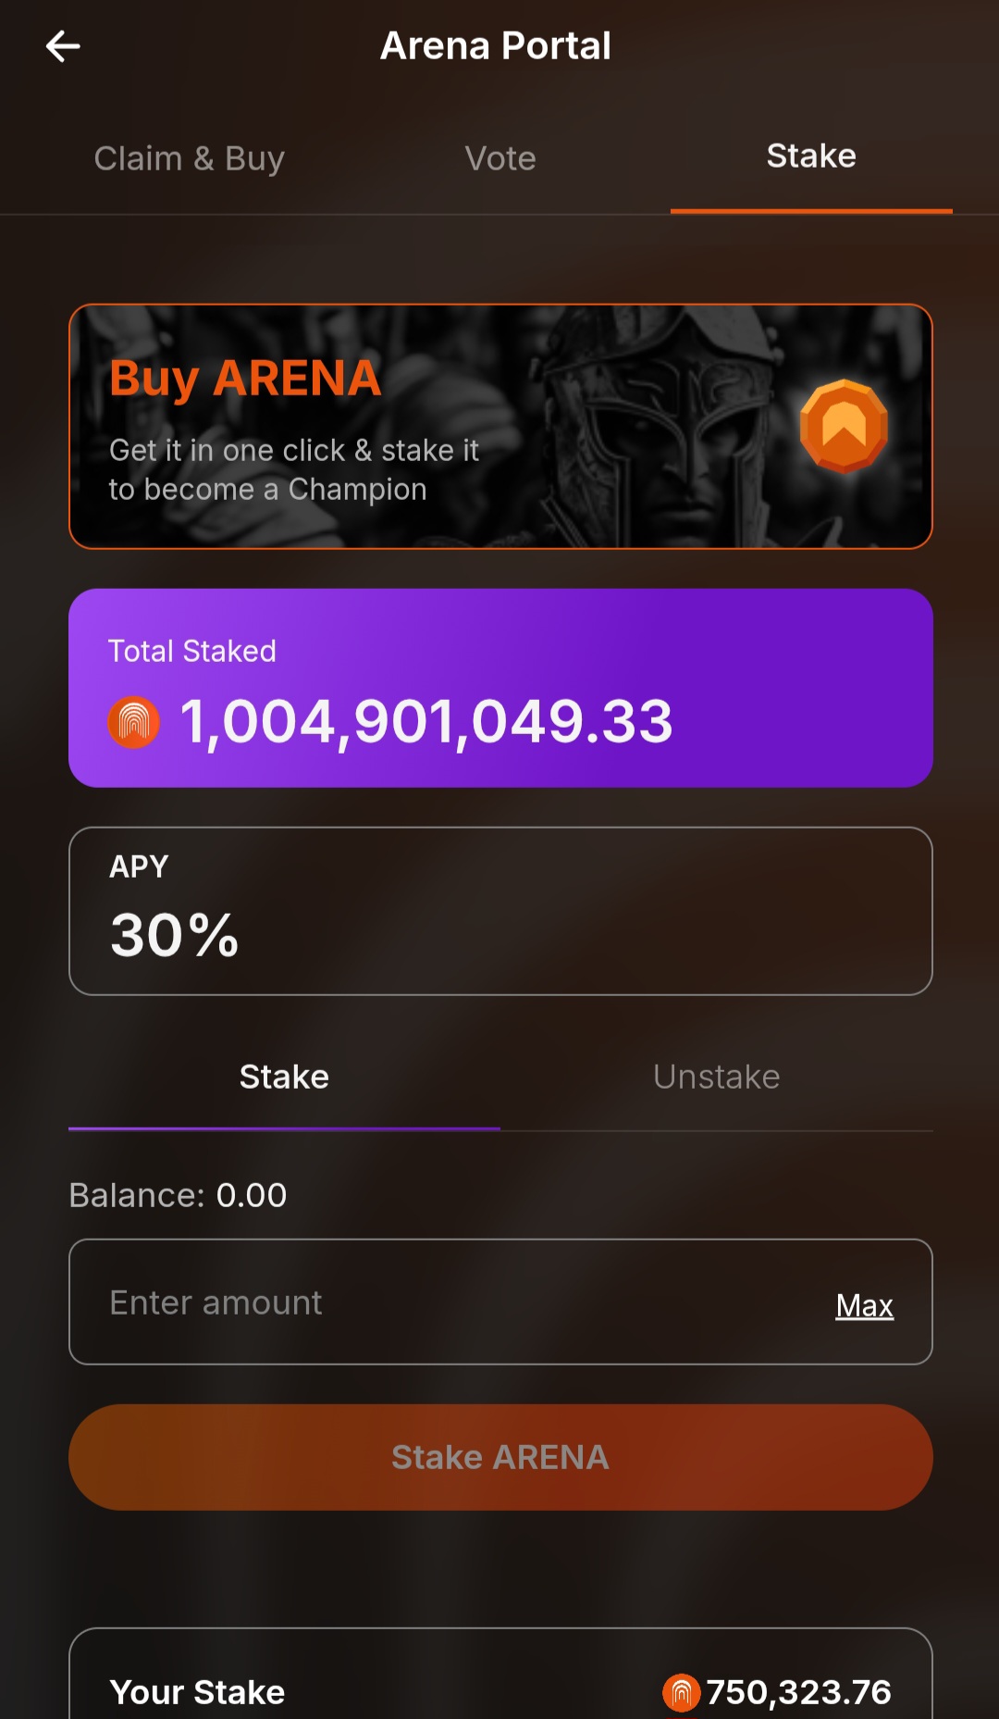The width and height of the screenshot is (999, 1719).
Task: Click the token icon next to 750,323.76
Action: (x=681, y=1693)
